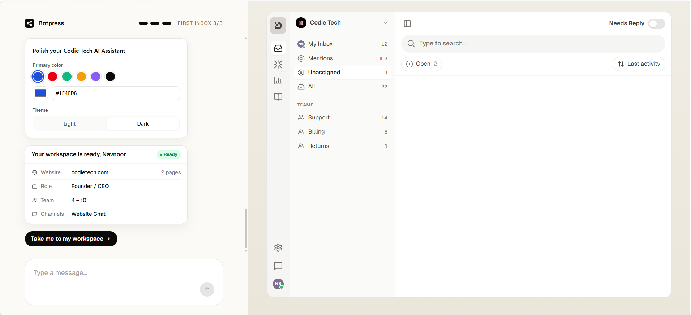Open the Inbox icon in sidebar

(278, 48)
